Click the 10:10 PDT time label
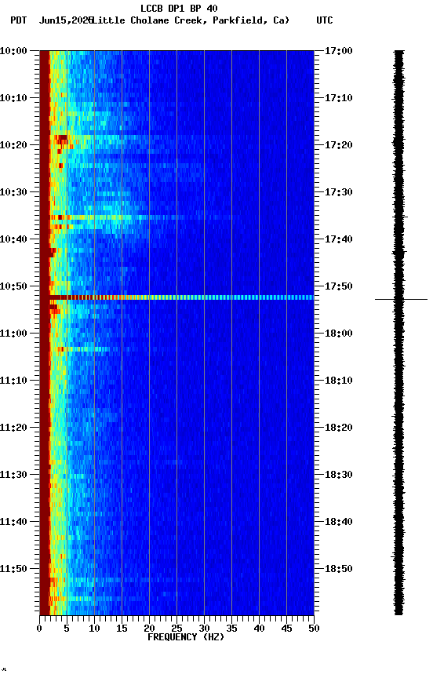 [x=13, y=98]
